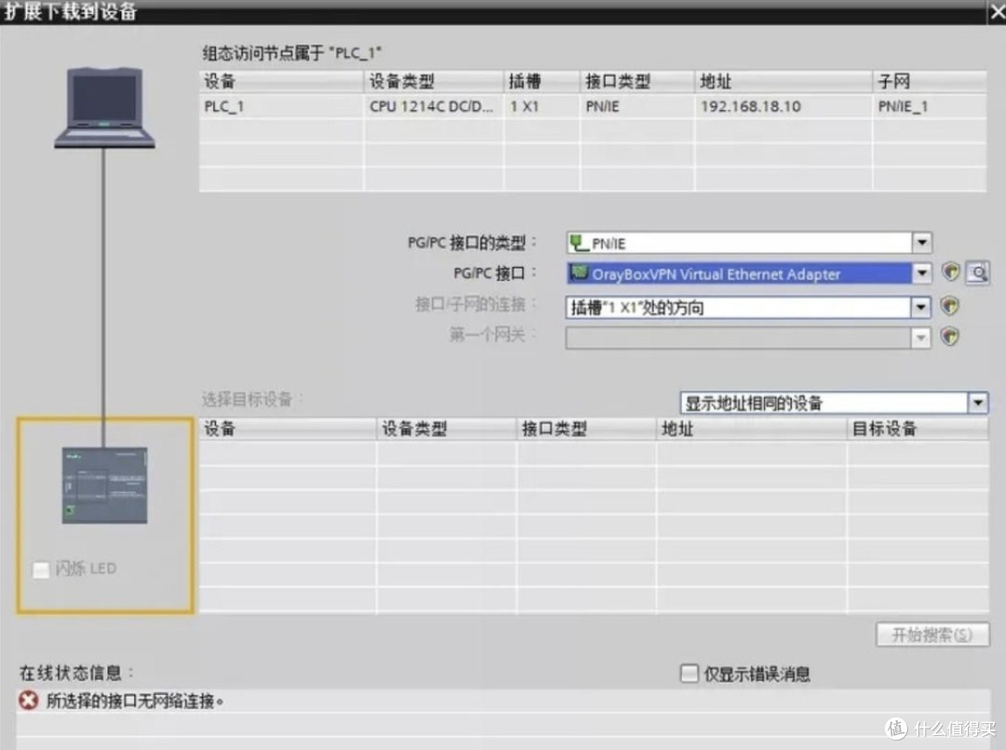Close the 扩展下载到设备 dialog

[x=997, y=12]
